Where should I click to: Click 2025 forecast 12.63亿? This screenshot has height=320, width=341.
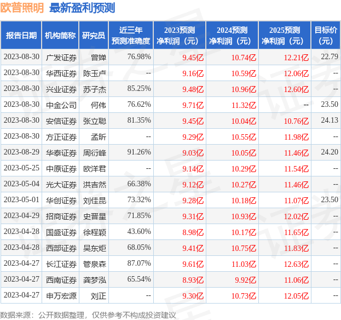coord(296,264)
